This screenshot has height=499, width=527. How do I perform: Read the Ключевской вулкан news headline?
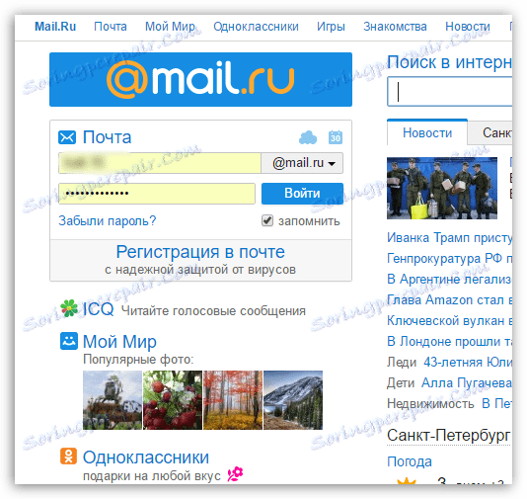point(450,321)
